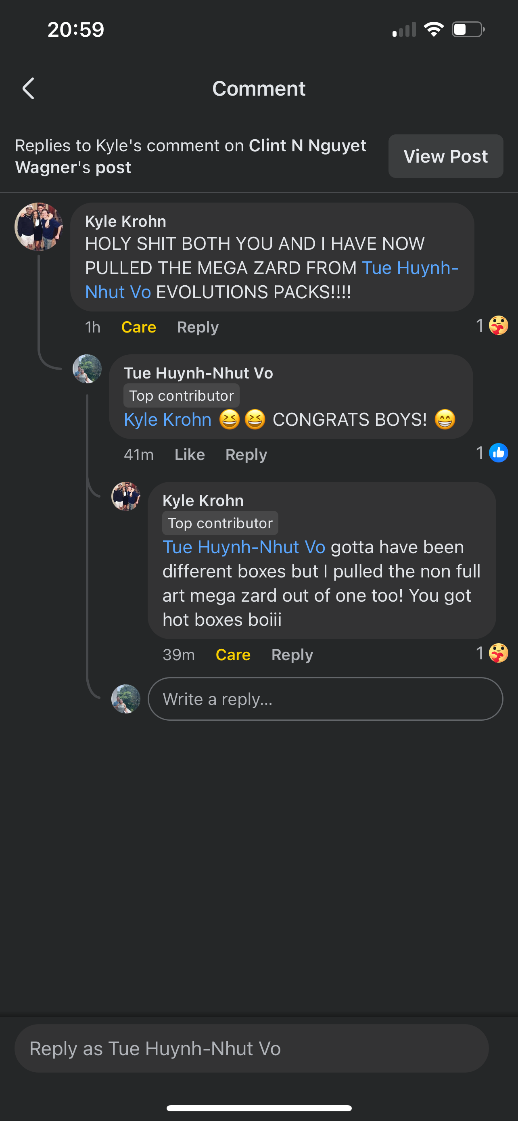Reply to the CONGRATS BOYS comment
Viewport: 518px width, 1121px height.
click(246, 454)
